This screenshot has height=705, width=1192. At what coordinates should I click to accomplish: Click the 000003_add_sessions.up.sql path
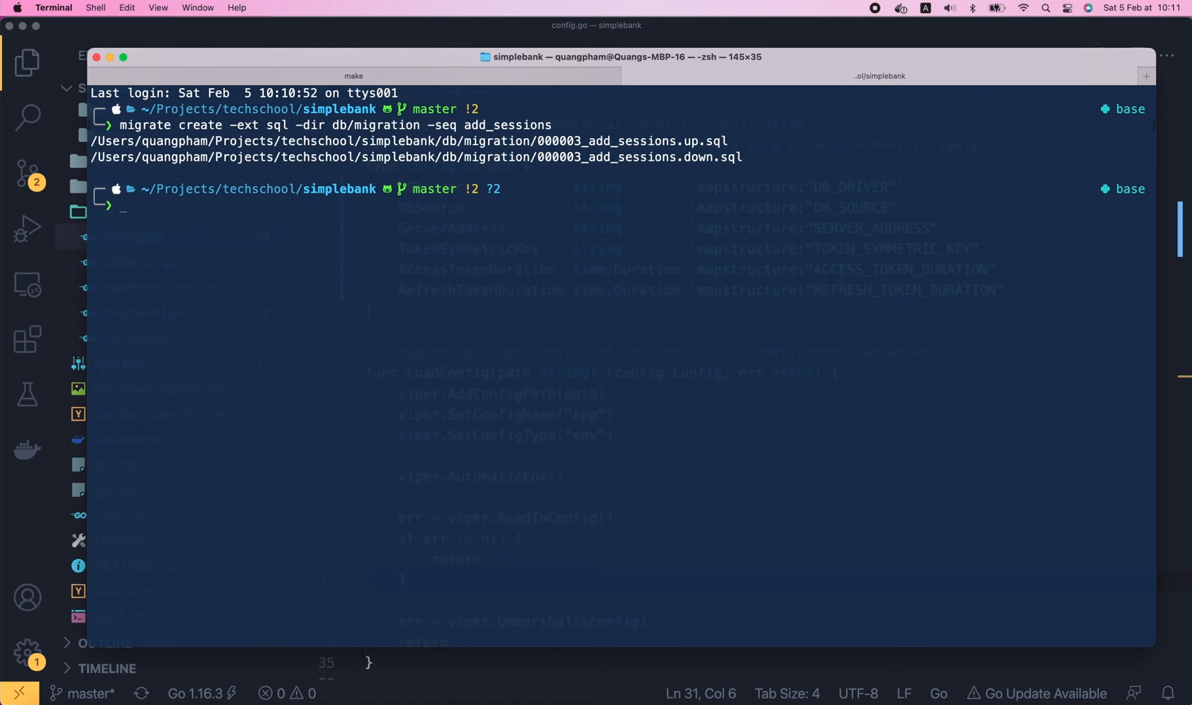point(409,141)
